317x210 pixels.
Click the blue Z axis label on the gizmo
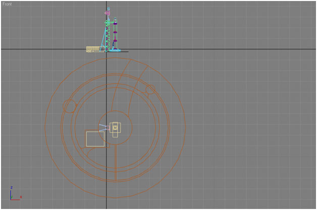tap(11, 187)
